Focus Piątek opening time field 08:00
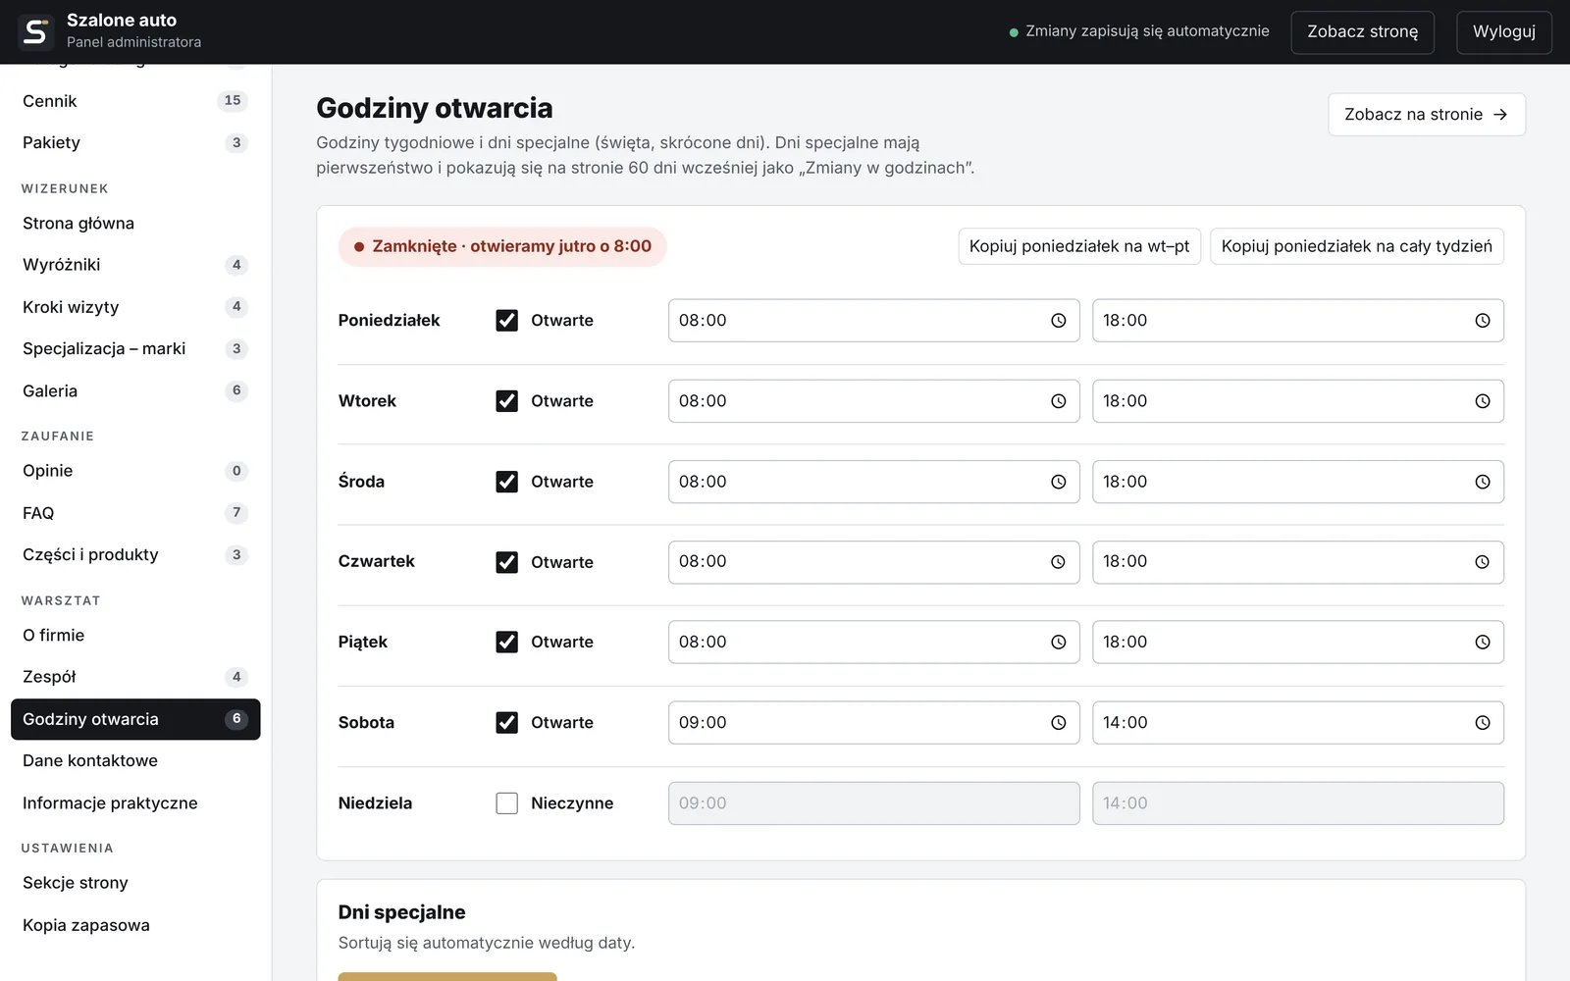This screenshot has height=981, width=1570. point(873,643)
